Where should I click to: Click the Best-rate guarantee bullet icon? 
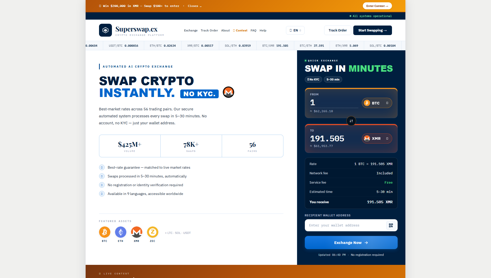102,167
